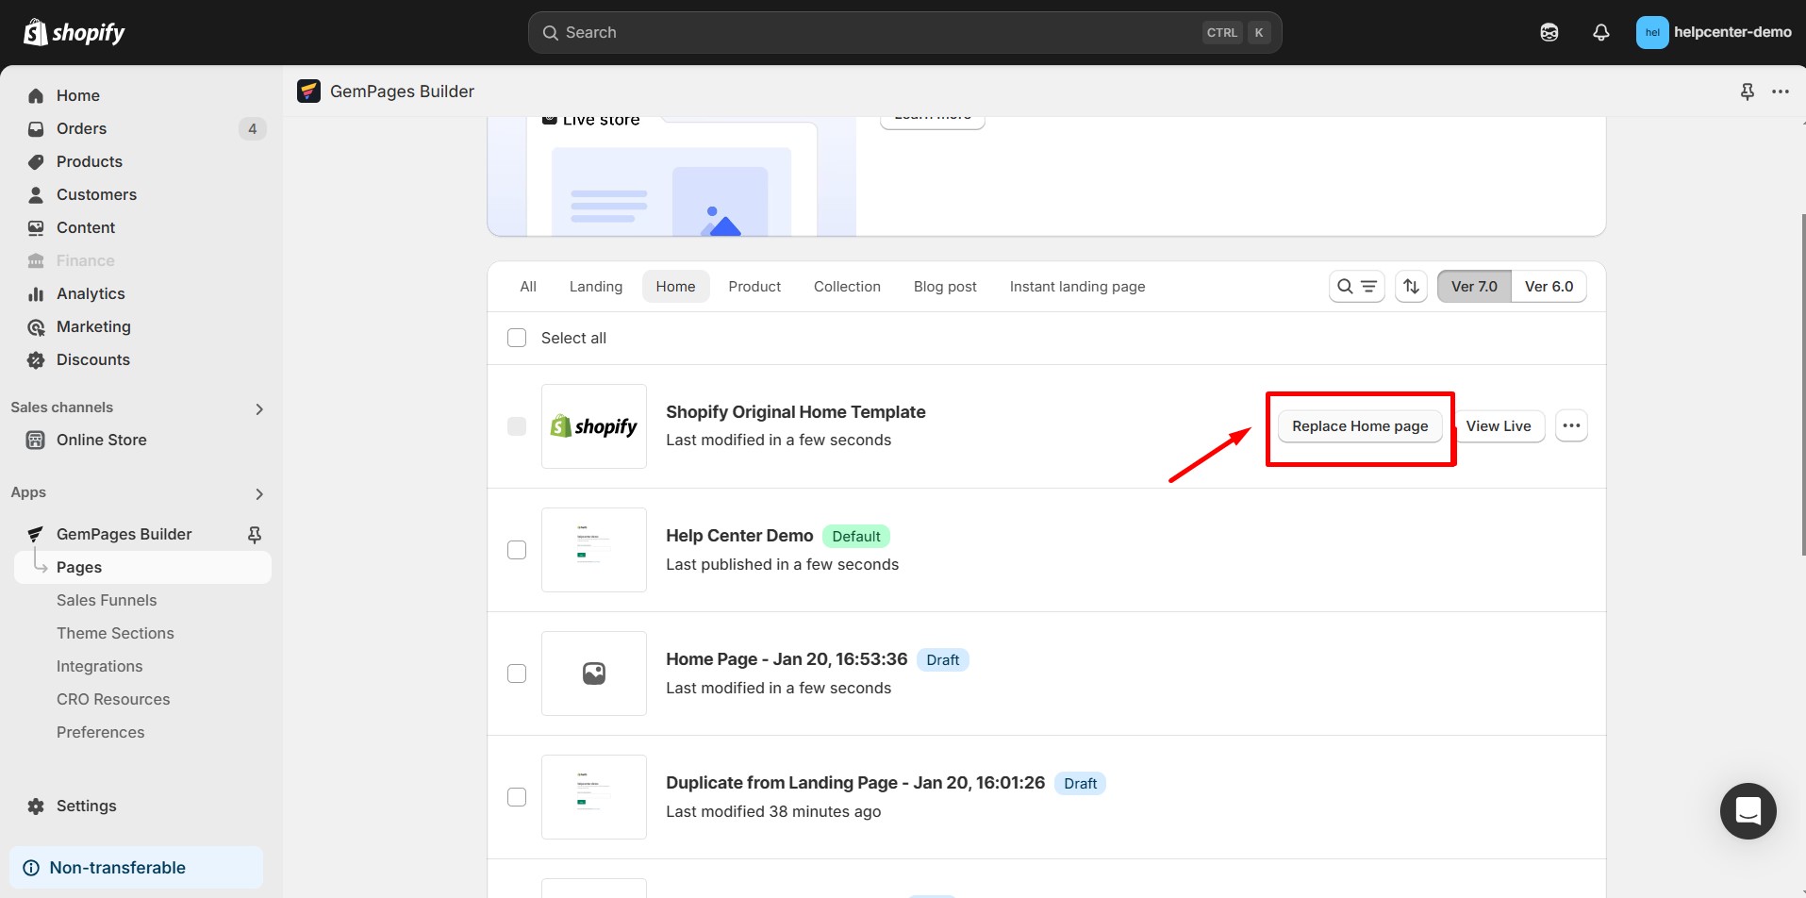Tick the checkbox for Shopify Original Home Template

tap(517, 425)
